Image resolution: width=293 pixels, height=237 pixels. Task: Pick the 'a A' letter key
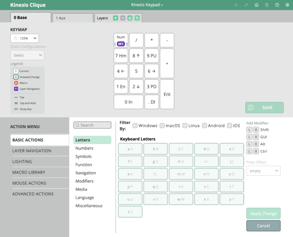pyautogui.click(x=130, y=149)
